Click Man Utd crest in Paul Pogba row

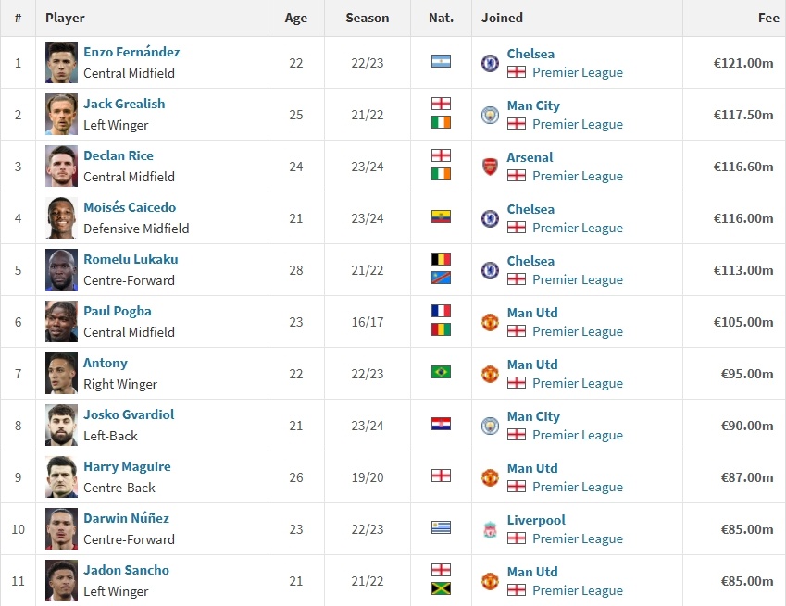coord(490,322)
